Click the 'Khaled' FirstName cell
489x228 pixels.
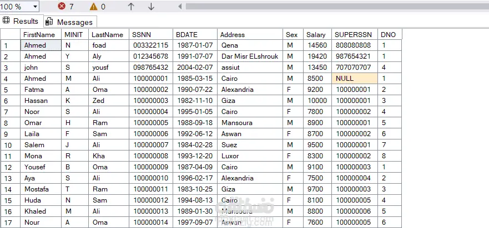(x=41, y=211)
